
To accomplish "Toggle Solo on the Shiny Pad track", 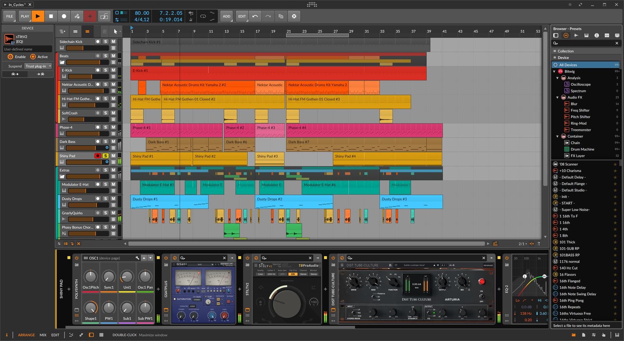I will [x=106, y=156].
